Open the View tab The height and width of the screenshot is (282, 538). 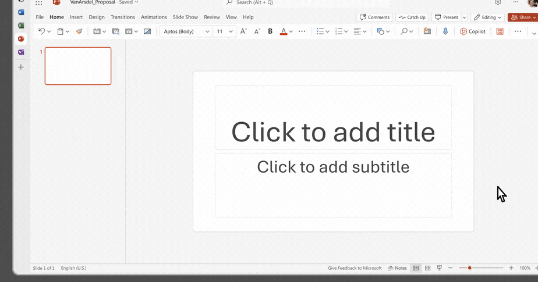(231, 17)
